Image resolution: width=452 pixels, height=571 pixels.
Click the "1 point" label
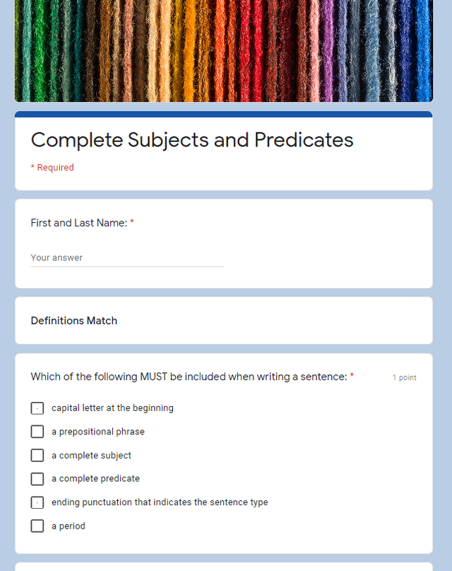404,378
